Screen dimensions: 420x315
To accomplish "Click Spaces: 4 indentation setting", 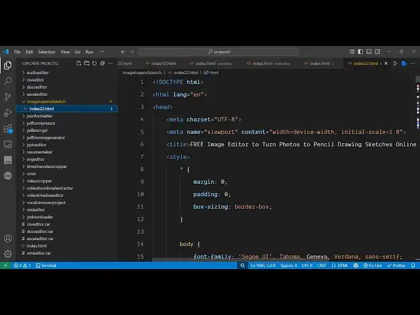I will pos(289,265).
